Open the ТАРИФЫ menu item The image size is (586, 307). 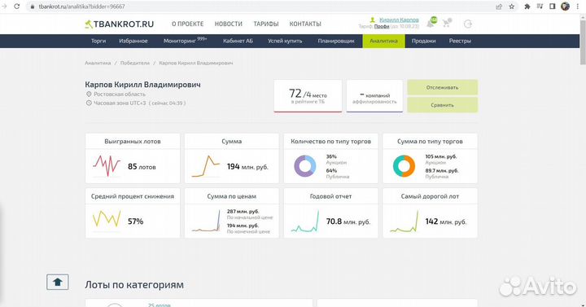point(266,24)
